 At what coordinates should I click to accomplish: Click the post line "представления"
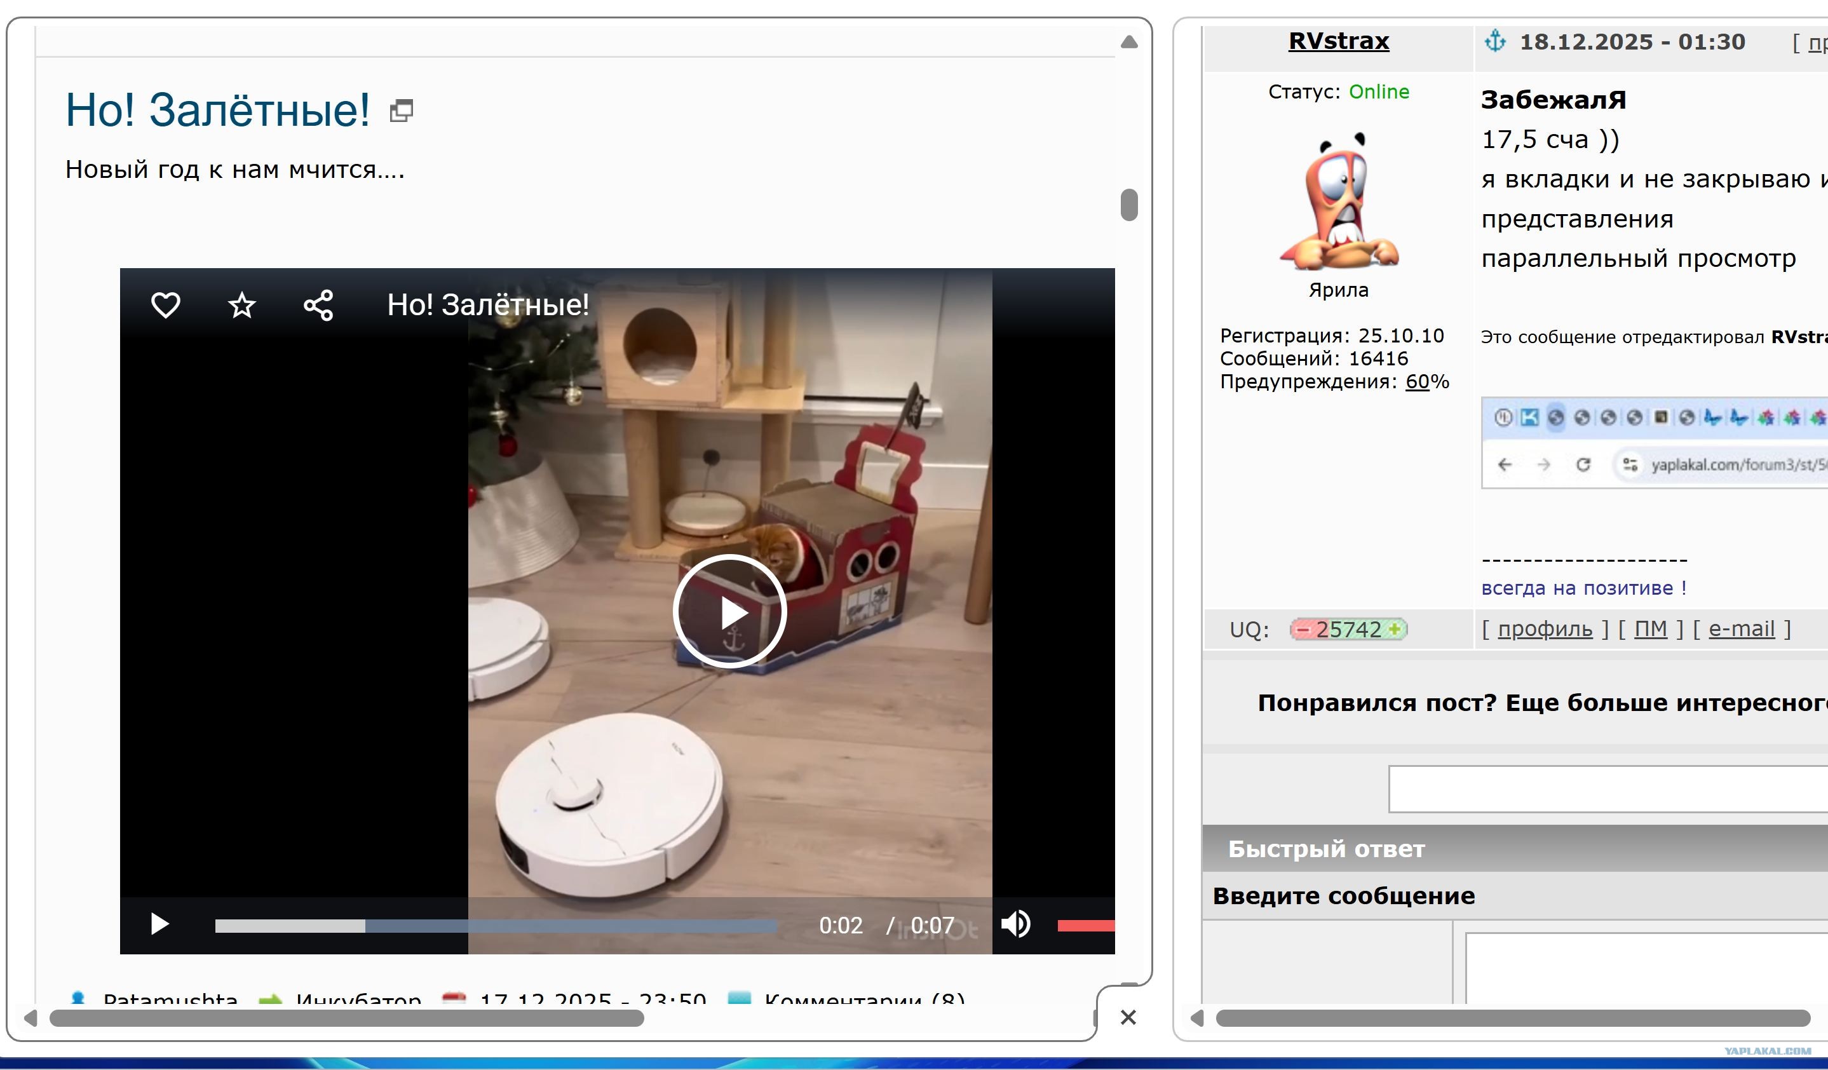point(1577,219)
